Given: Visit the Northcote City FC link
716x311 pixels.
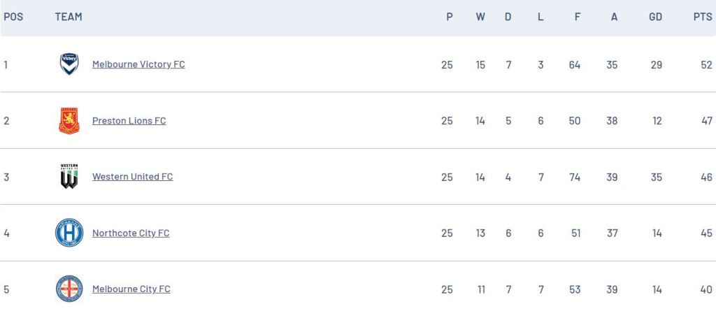Looking at the screenshot, I should coord(131,233).
